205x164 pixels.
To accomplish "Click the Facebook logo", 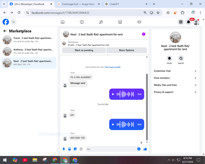I will [x=6, y=22].
